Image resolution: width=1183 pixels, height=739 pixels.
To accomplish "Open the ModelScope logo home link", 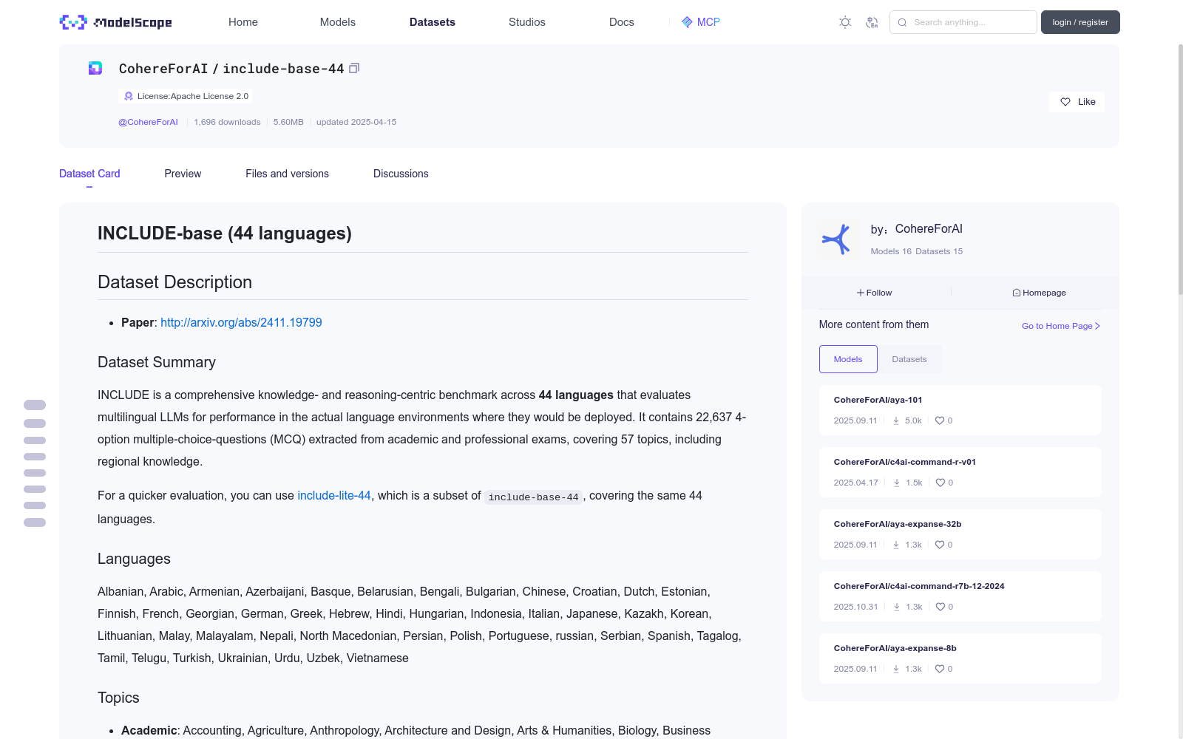I will pyautogui.click(x=115, y=22).
